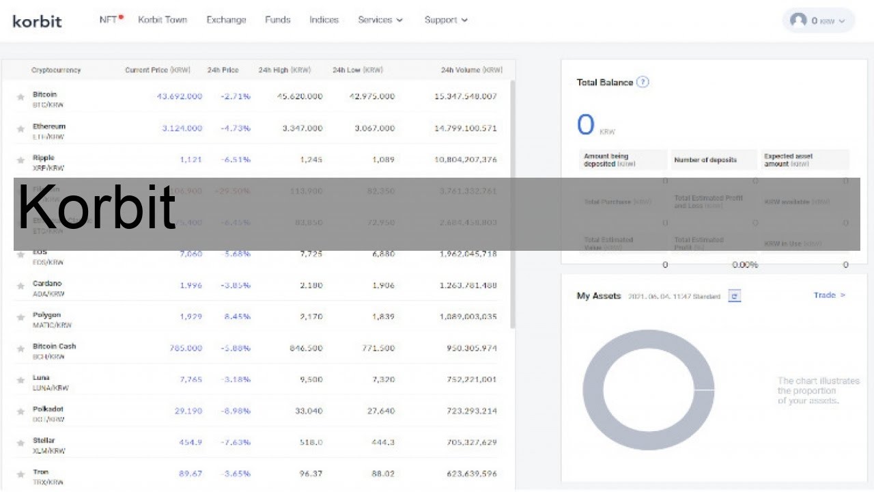Click the assets donut chart
Screen dimensions: 874x492
click(x=648, y=389)
